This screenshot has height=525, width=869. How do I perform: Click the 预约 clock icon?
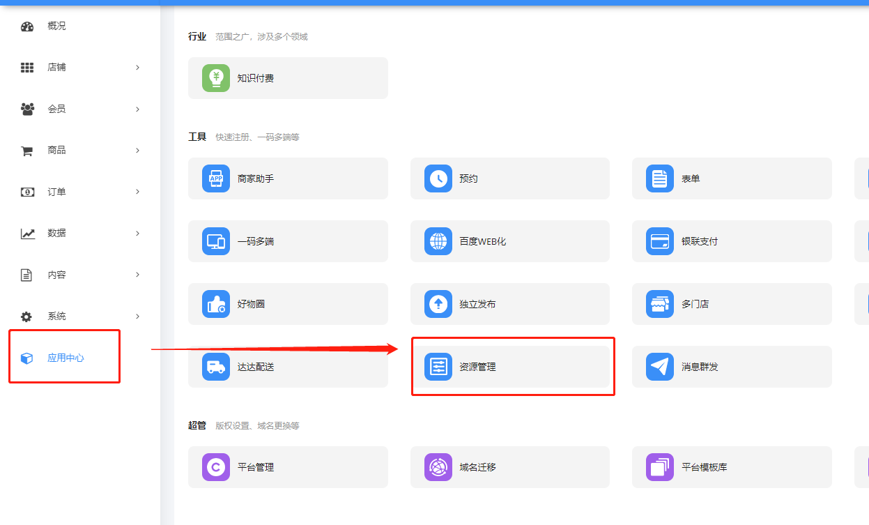(x=438, y=178)
